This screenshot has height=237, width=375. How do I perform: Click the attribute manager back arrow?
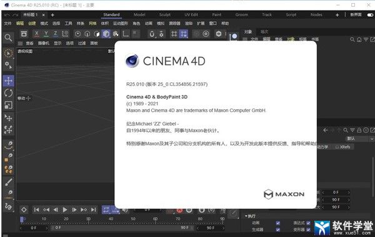click(x=326, y=130)
